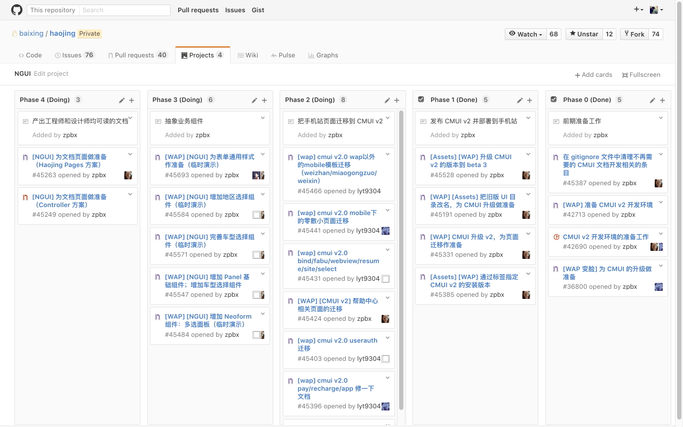683x427 pixels.
Task: Switch to the Issues 76 tab
Action: pyautogui.click(x=75, y=55)
